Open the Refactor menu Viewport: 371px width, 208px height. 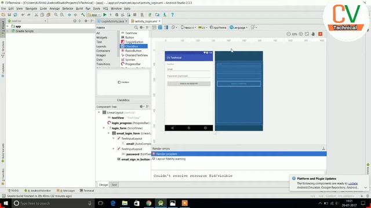[x=68, y=9]
